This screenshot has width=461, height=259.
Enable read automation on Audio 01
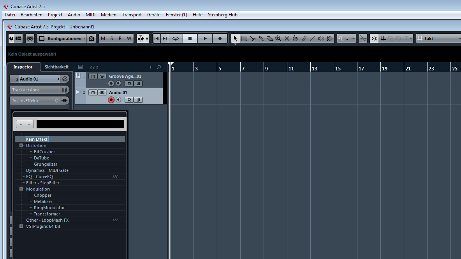coord(129,100)
